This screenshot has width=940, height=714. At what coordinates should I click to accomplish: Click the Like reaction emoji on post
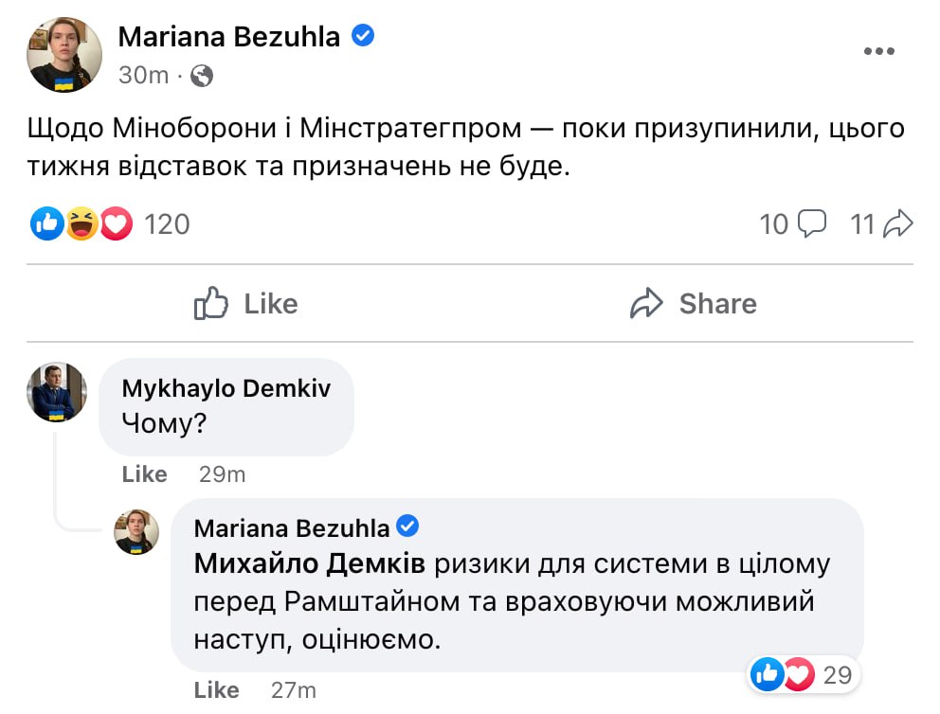coord(46,224)
